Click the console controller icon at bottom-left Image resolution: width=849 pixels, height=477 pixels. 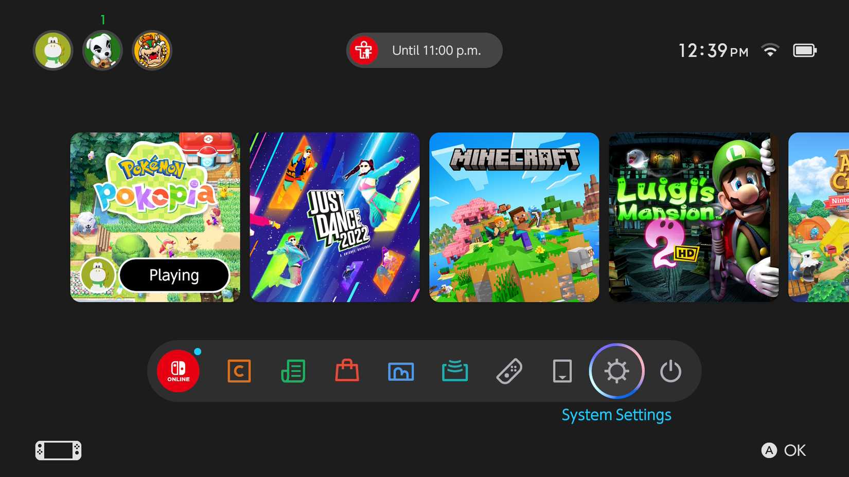coord(58,451)
